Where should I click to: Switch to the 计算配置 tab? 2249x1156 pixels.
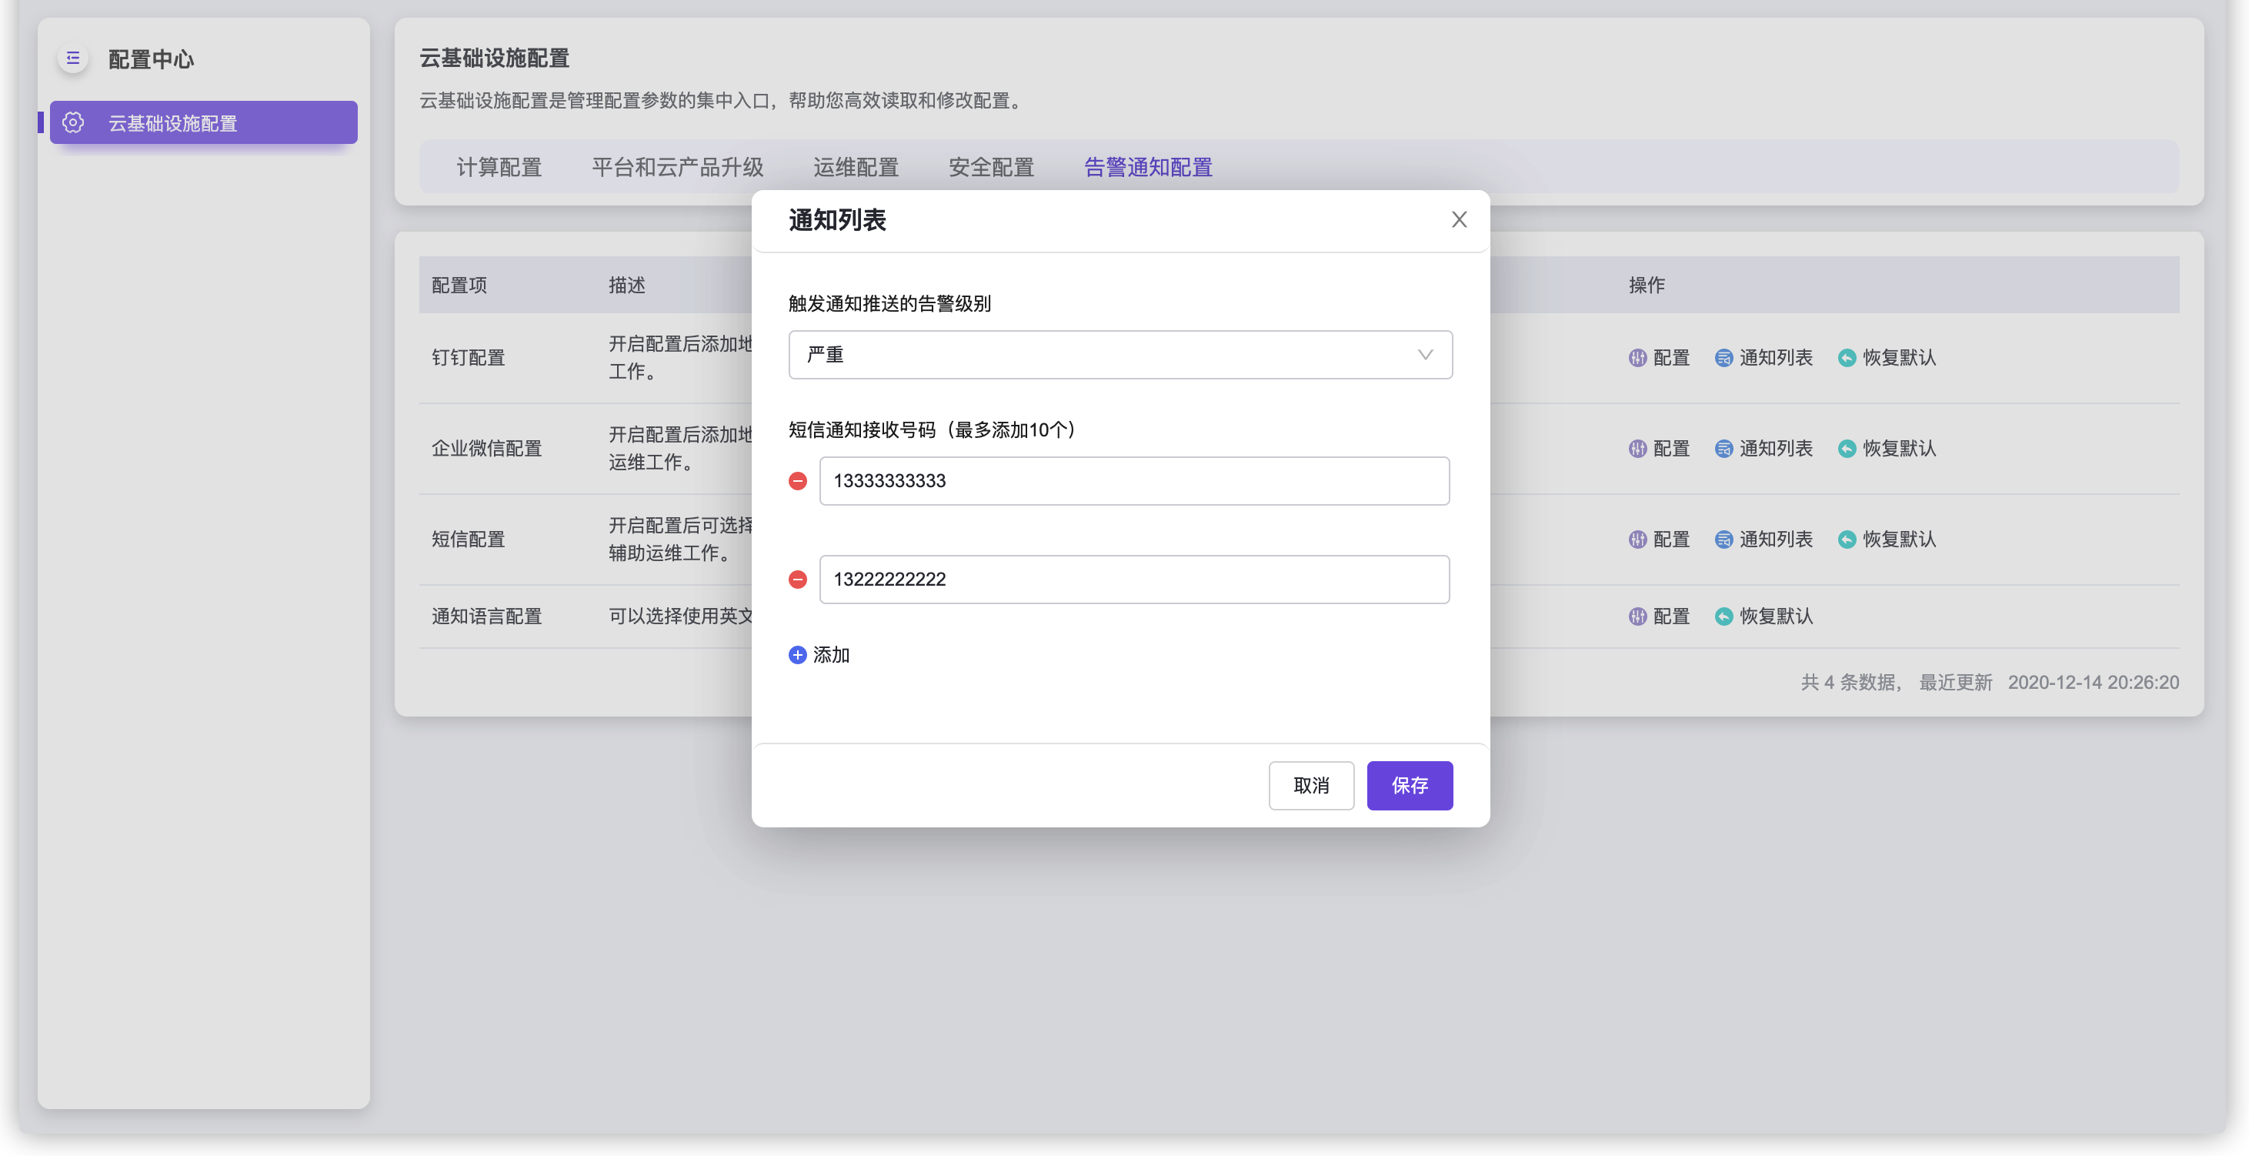point(499,167)
